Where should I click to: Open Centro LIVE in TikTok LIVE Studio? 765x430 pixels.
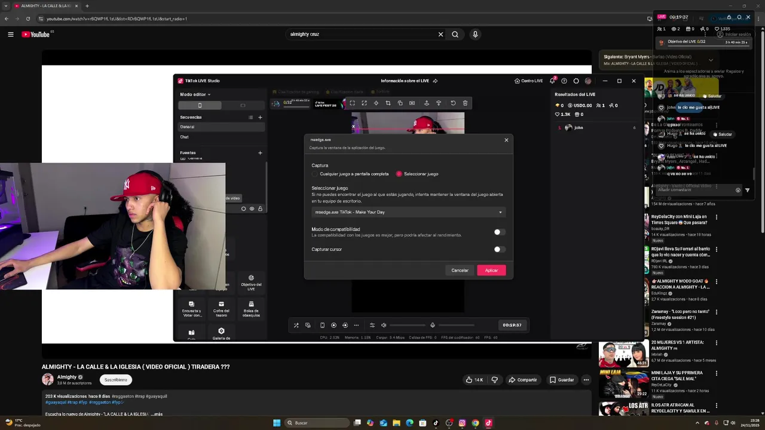[x=528, y=81]
